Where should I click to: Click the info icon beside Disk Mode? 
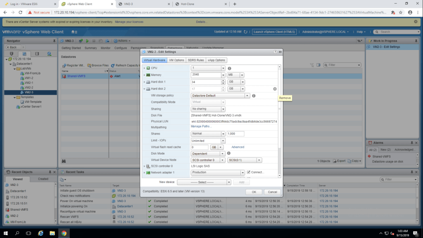[x=228, y=153]
